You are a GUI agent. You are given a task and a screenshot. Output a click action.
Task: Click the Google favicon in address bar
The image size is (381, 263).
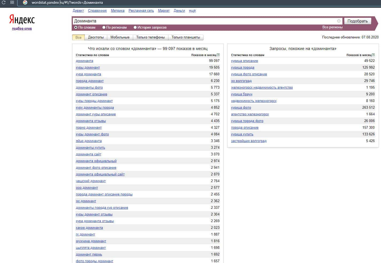(x=25, y=2)
